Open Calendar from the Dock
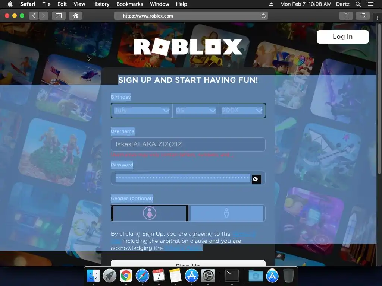The height and width of the screenshot is (286, 382). 159,276
